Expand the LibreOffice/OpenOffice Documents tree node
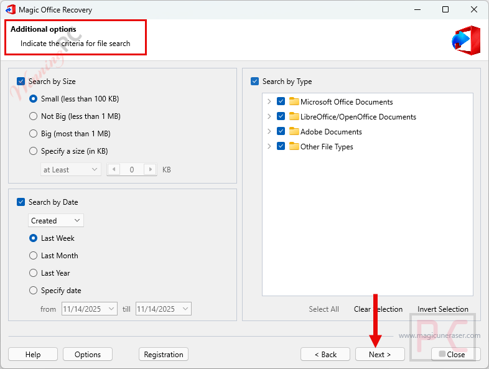Image resolution: width=489 pixels, height=369 pixels. (x=269, y=116)
